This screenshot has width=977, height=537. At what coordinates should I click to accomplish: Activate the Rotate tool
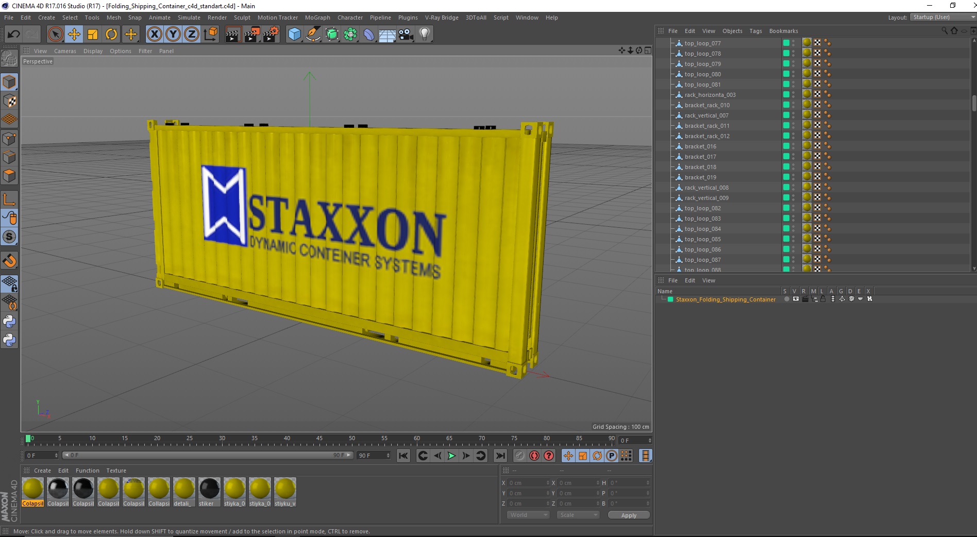click(x=111, y=35)
